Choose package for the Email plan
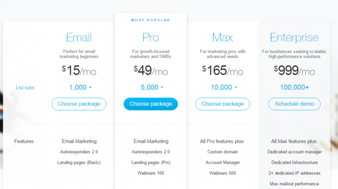 [x=79, y=104]
